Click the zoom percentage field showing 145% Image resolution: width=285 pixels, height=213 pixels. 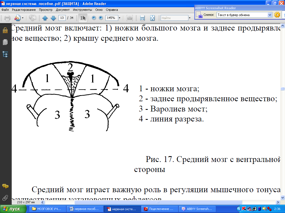[112, 18]
